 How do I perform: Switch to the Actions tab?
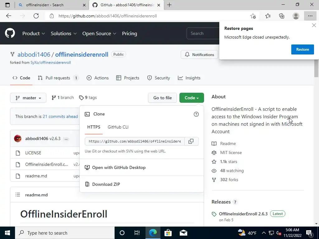(98, 78)
